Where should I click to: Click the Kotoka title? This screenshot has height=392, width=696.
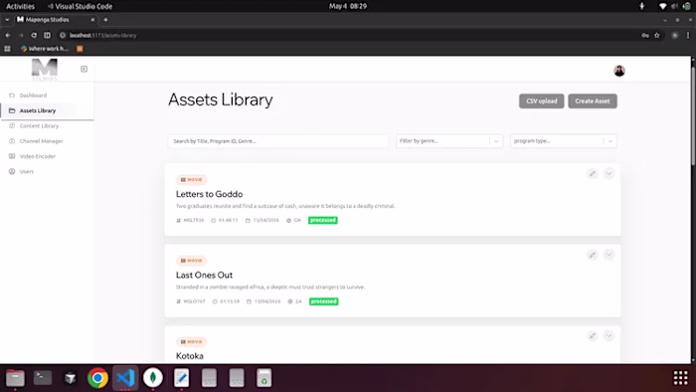tap(190, 356)
